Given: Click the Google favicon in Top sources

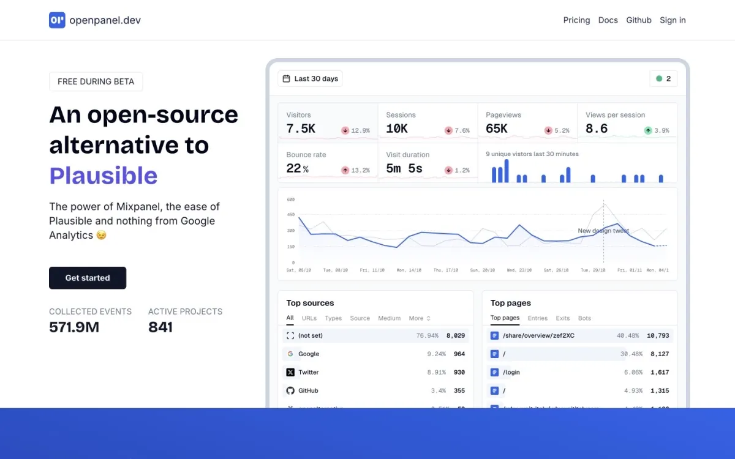Looking at the screenshot, I should (290, 354).
